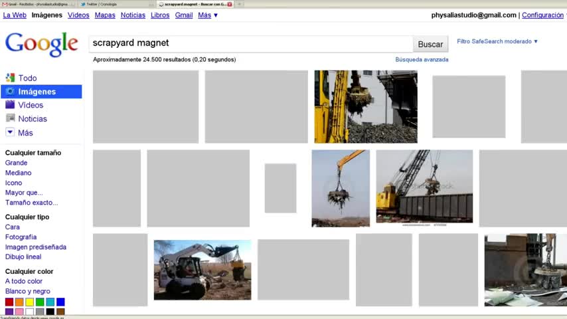
Task: Click the Google logo
Action: tap(42, 44)
